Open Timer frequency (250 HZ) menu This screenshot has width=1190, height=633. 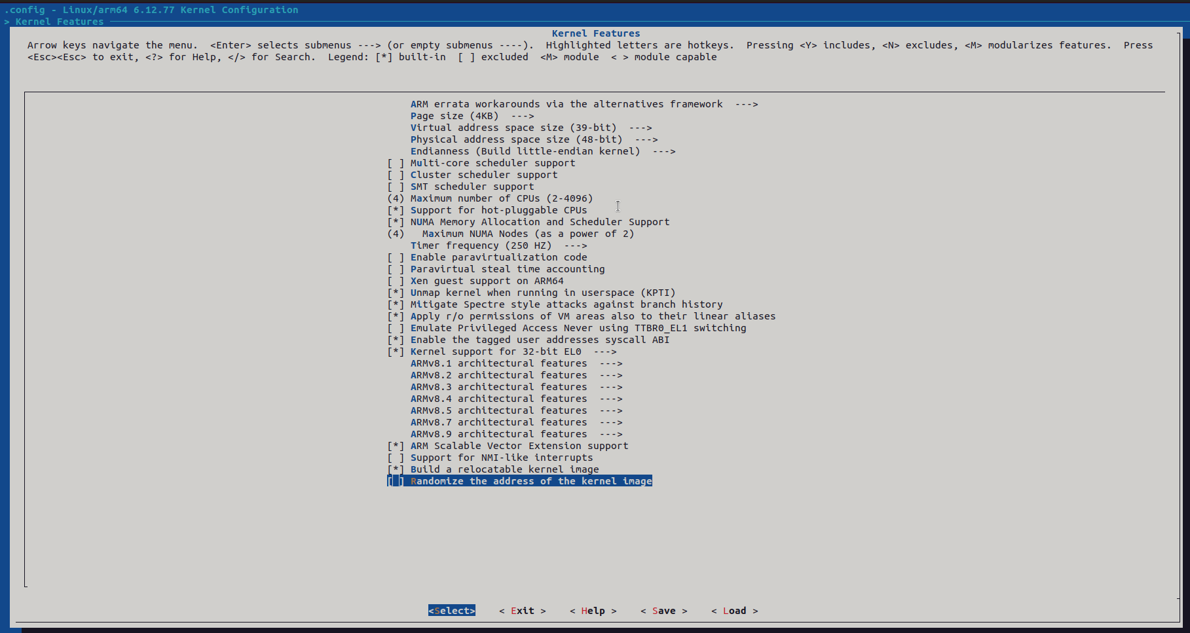pyautogui.click(x=499, y=245)
